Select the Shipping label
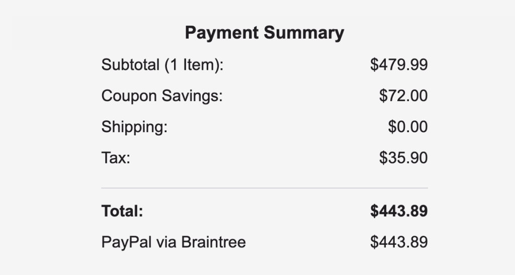 coord(134,127)
